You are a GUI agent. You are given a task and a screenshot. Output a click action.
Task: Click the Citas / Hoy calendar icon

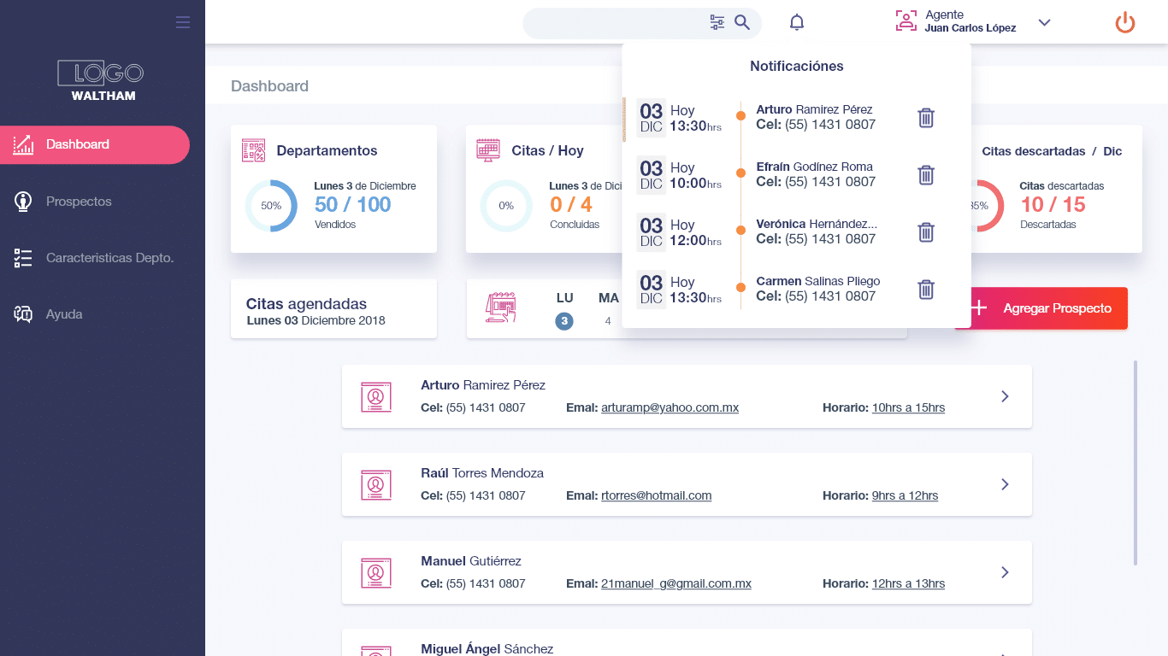click(488, 150)
